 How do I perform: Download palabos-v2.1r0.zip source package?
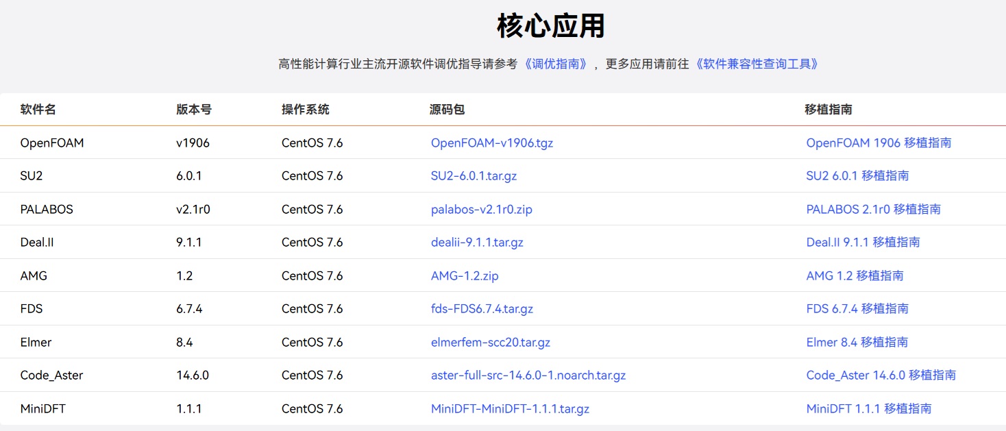[481, 209]
